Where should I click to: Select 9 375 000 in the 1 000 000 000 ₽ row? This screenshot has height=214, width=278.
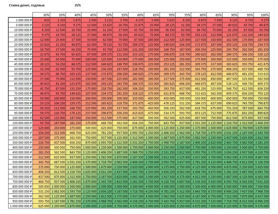click(261, 206)
